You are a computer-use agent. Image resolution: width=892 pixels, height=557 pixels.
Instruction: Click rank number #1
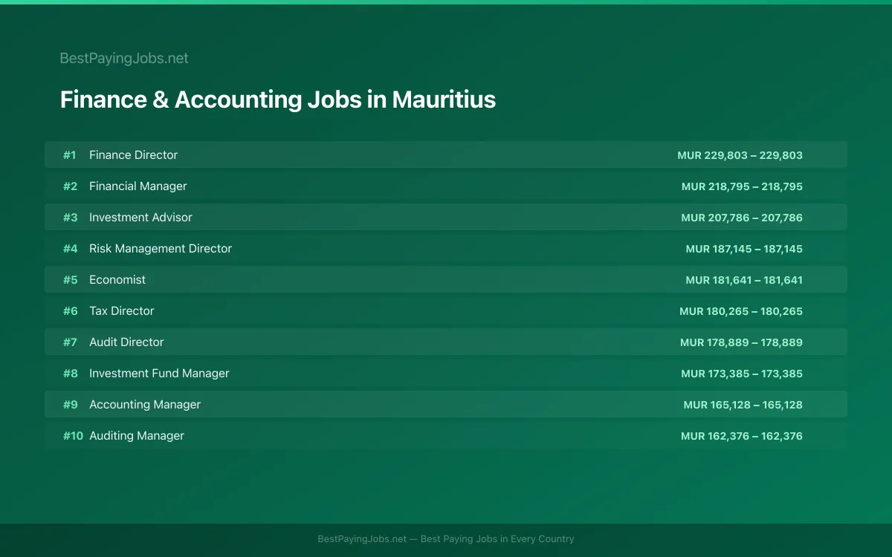(70, 155)
